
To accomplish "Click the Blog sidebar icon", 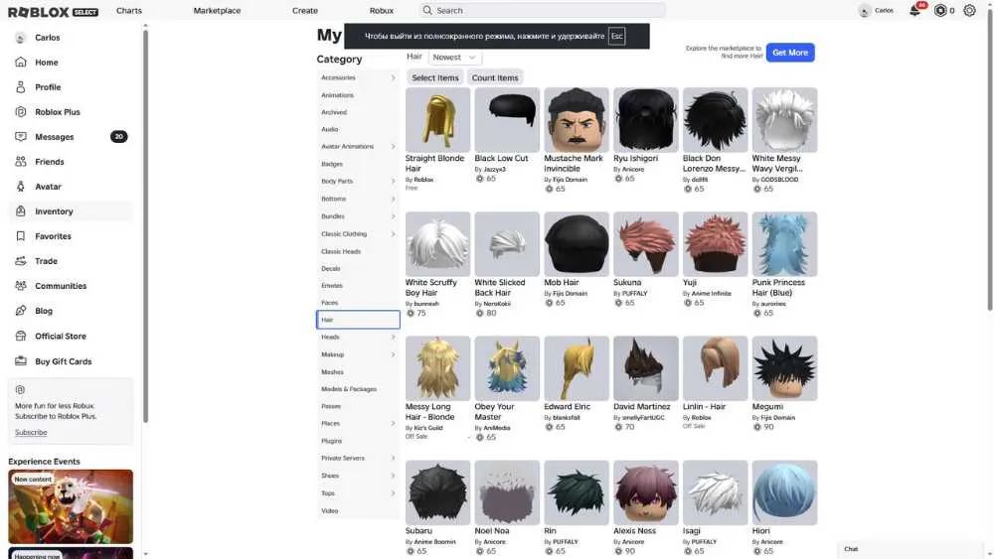I will [x=20, y=311].
